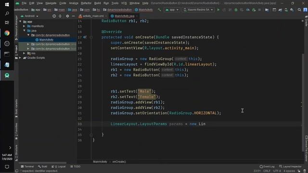Open project panel settings gear
308x173 pixels.
(x=67, y=16)
